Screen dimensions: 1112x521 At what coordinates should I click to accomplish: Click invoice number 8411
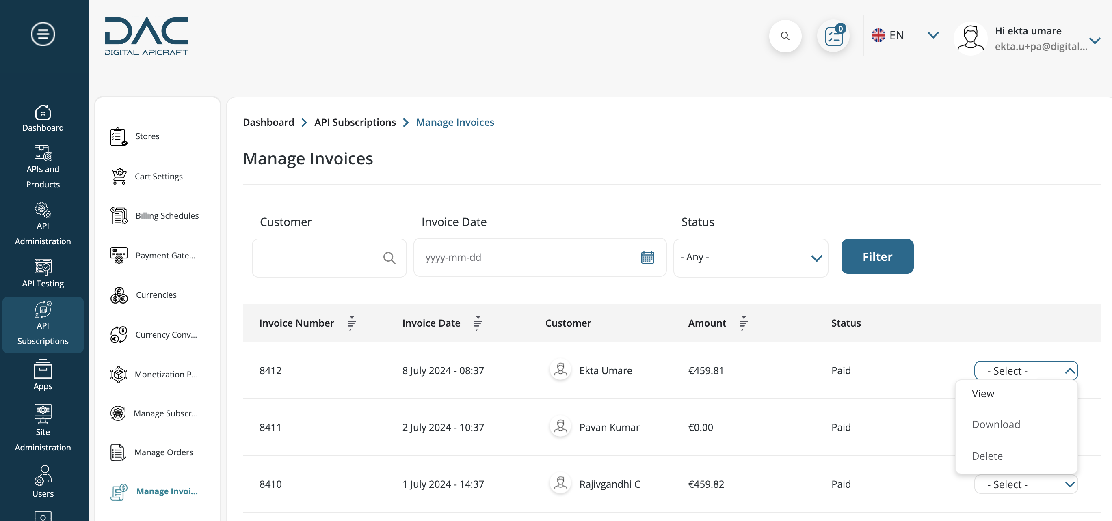pos(270,427)
